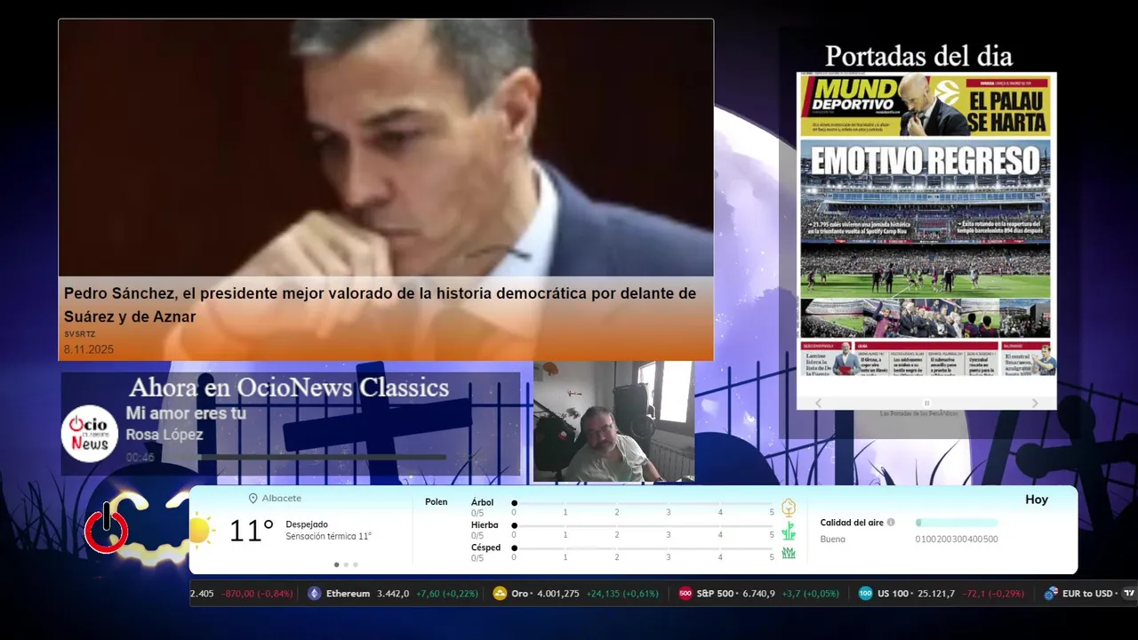Click the Césped lawn pollen icon
The image size is (1138, 640).
[788, 553]
